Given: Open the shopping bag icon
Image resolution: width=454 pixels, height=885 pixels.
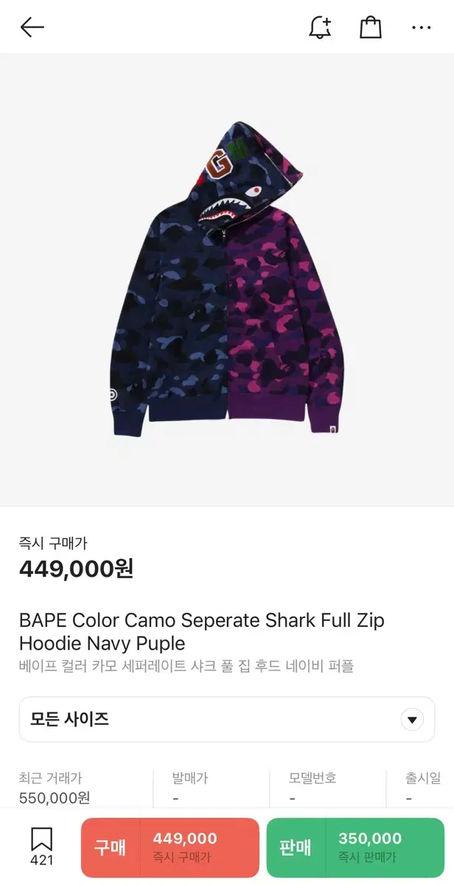Looking at the screenshot, I should click(x=371, y=28).
